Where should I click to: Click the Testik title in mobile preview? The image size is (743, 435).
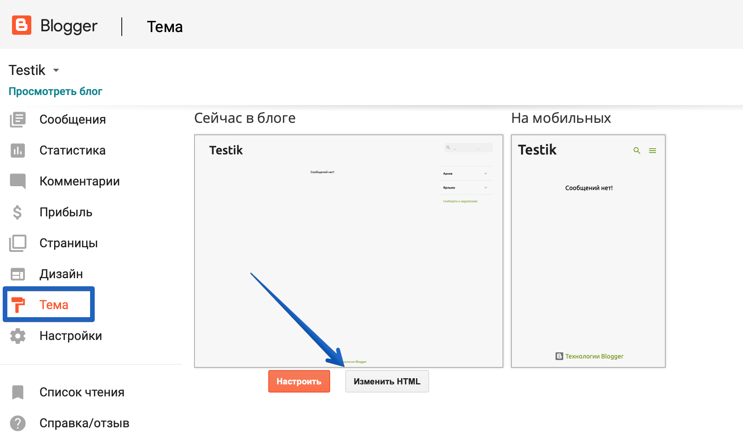click(x=537, y=150)
